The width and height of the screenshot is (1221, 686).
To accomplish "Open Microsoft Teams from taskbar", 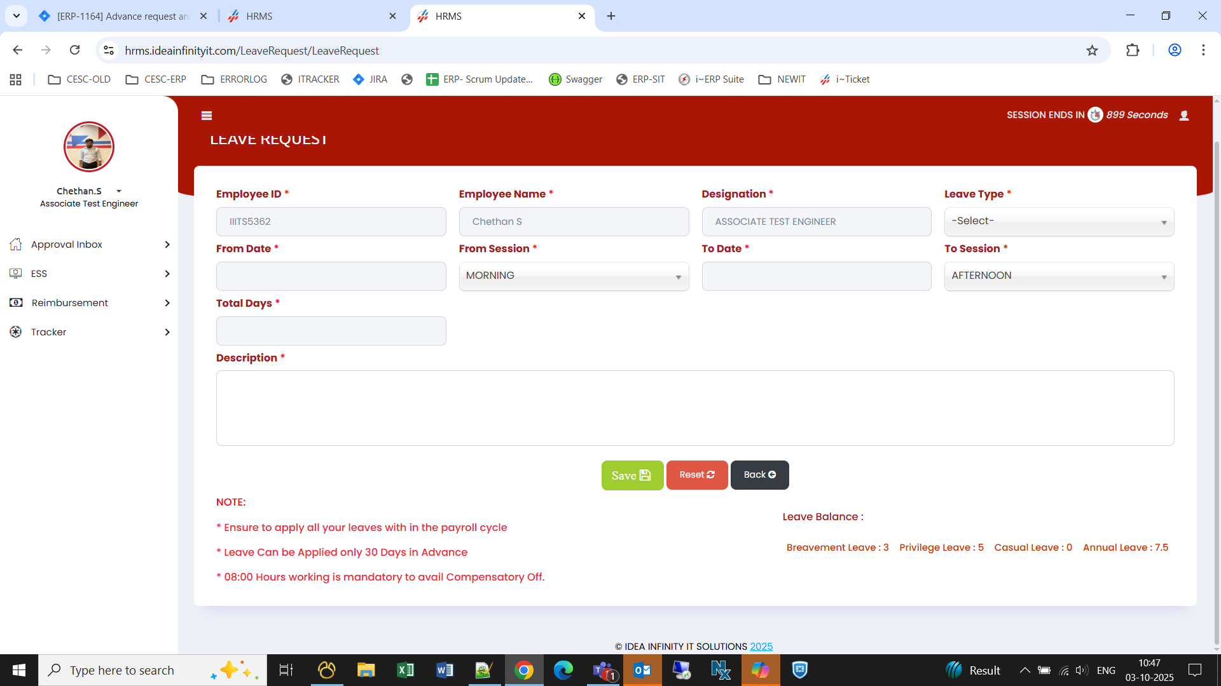I will point(603,670).
